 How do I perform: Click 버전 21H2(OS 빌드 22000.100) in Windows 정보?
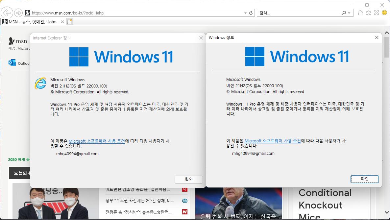(x=255, y=86)
